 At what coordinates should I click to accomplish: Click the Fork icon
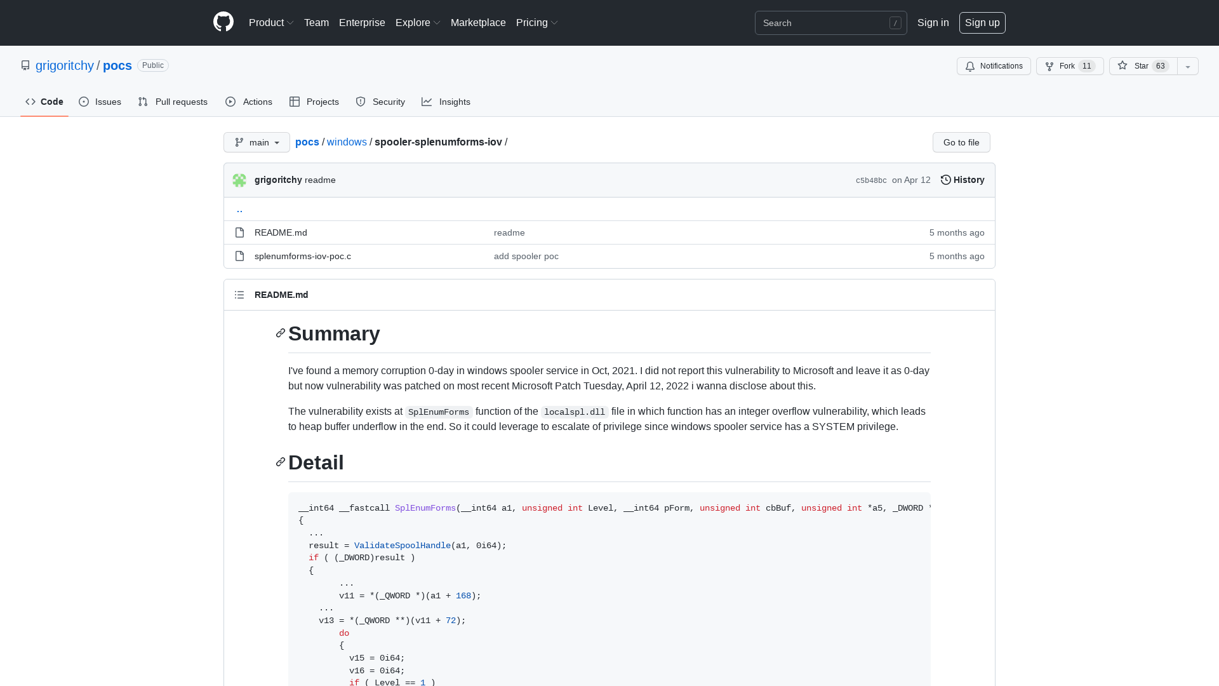1049,66
